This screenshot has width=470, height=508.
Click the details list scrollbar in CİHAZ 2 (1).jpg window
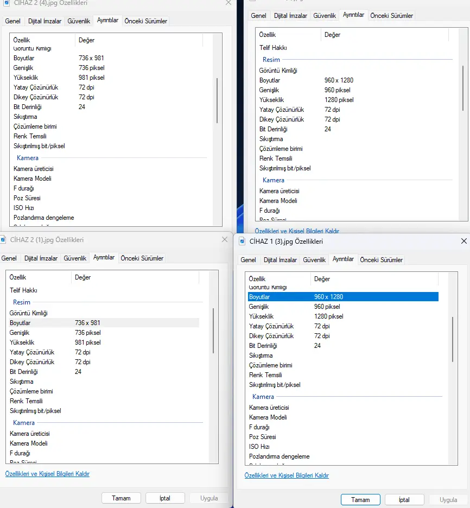(213, 331)
